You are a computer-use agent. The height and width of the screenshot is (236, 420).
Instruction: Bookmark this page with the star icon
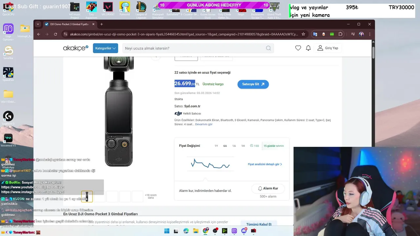(x=303, y=34)
